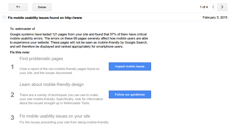Click the step number 3
This screenshot has width=231, height=128.
[x=12, y=118]
